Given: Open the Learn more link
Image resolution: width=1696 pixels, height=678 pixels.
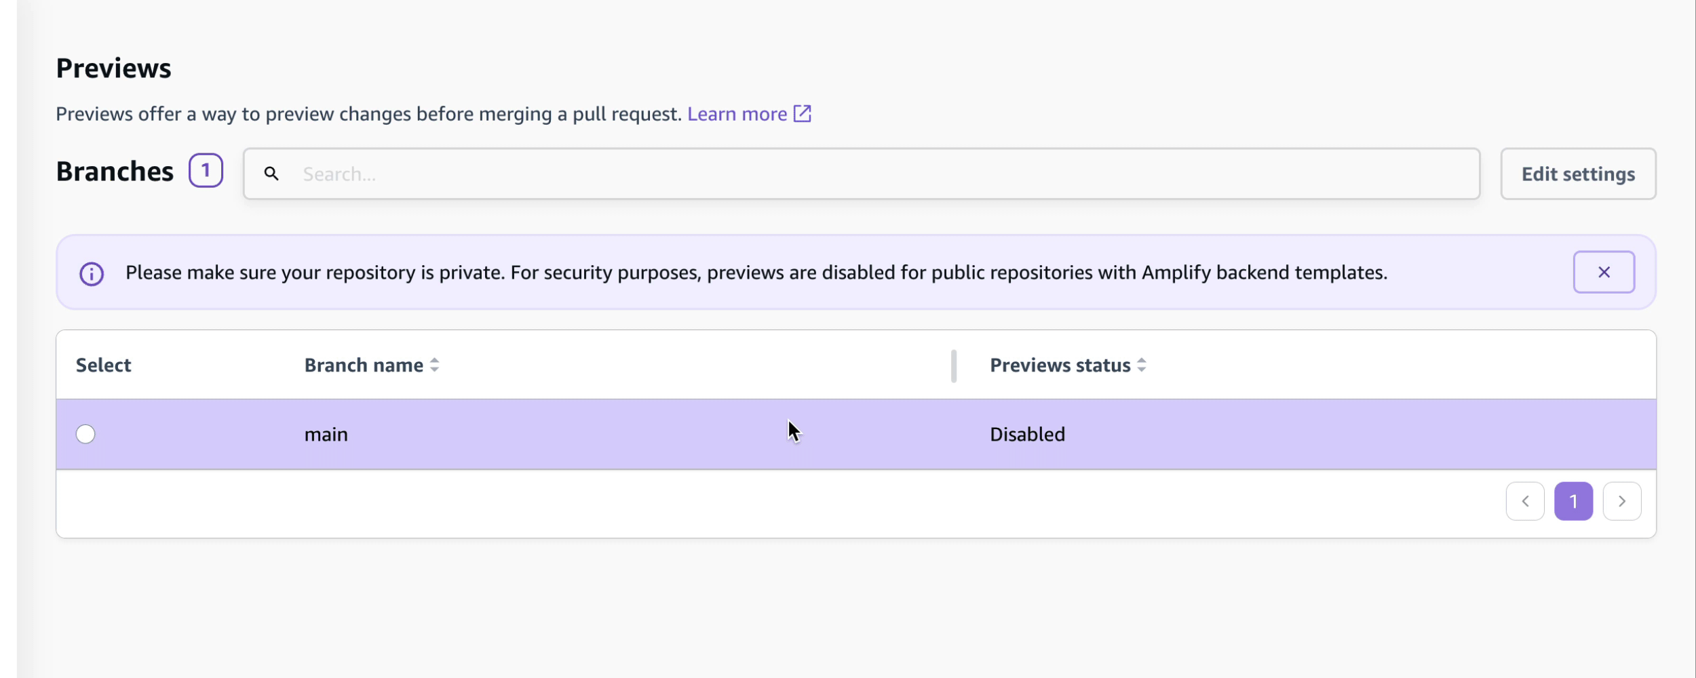Looking at the screenshot, I should pos(737,114).
